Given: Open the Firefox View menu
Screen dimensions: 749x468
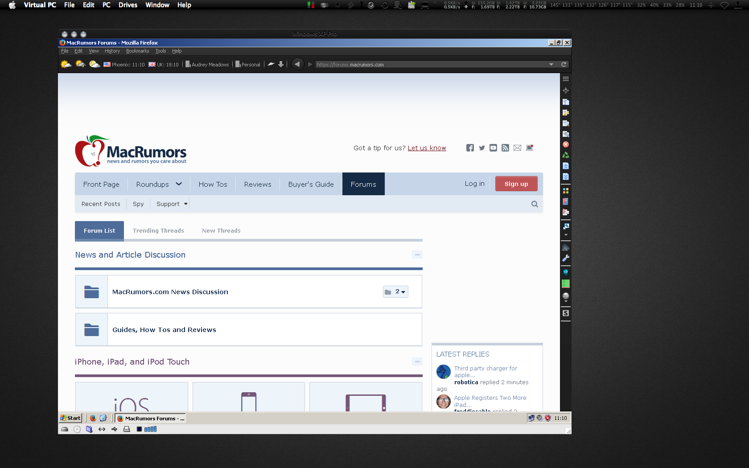Looking at the screenshot, I should point(94,51).
